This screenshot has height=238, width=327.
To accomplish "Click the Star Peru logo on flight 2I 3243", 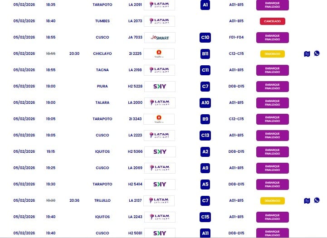I will point(160,119).
